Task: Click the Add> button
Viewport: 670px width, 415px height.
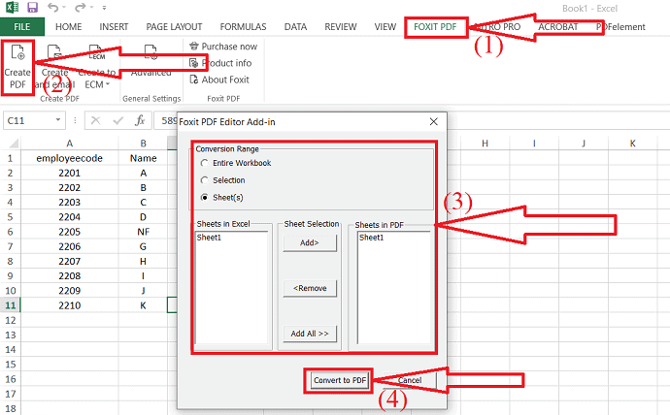Action: (310, 242)
